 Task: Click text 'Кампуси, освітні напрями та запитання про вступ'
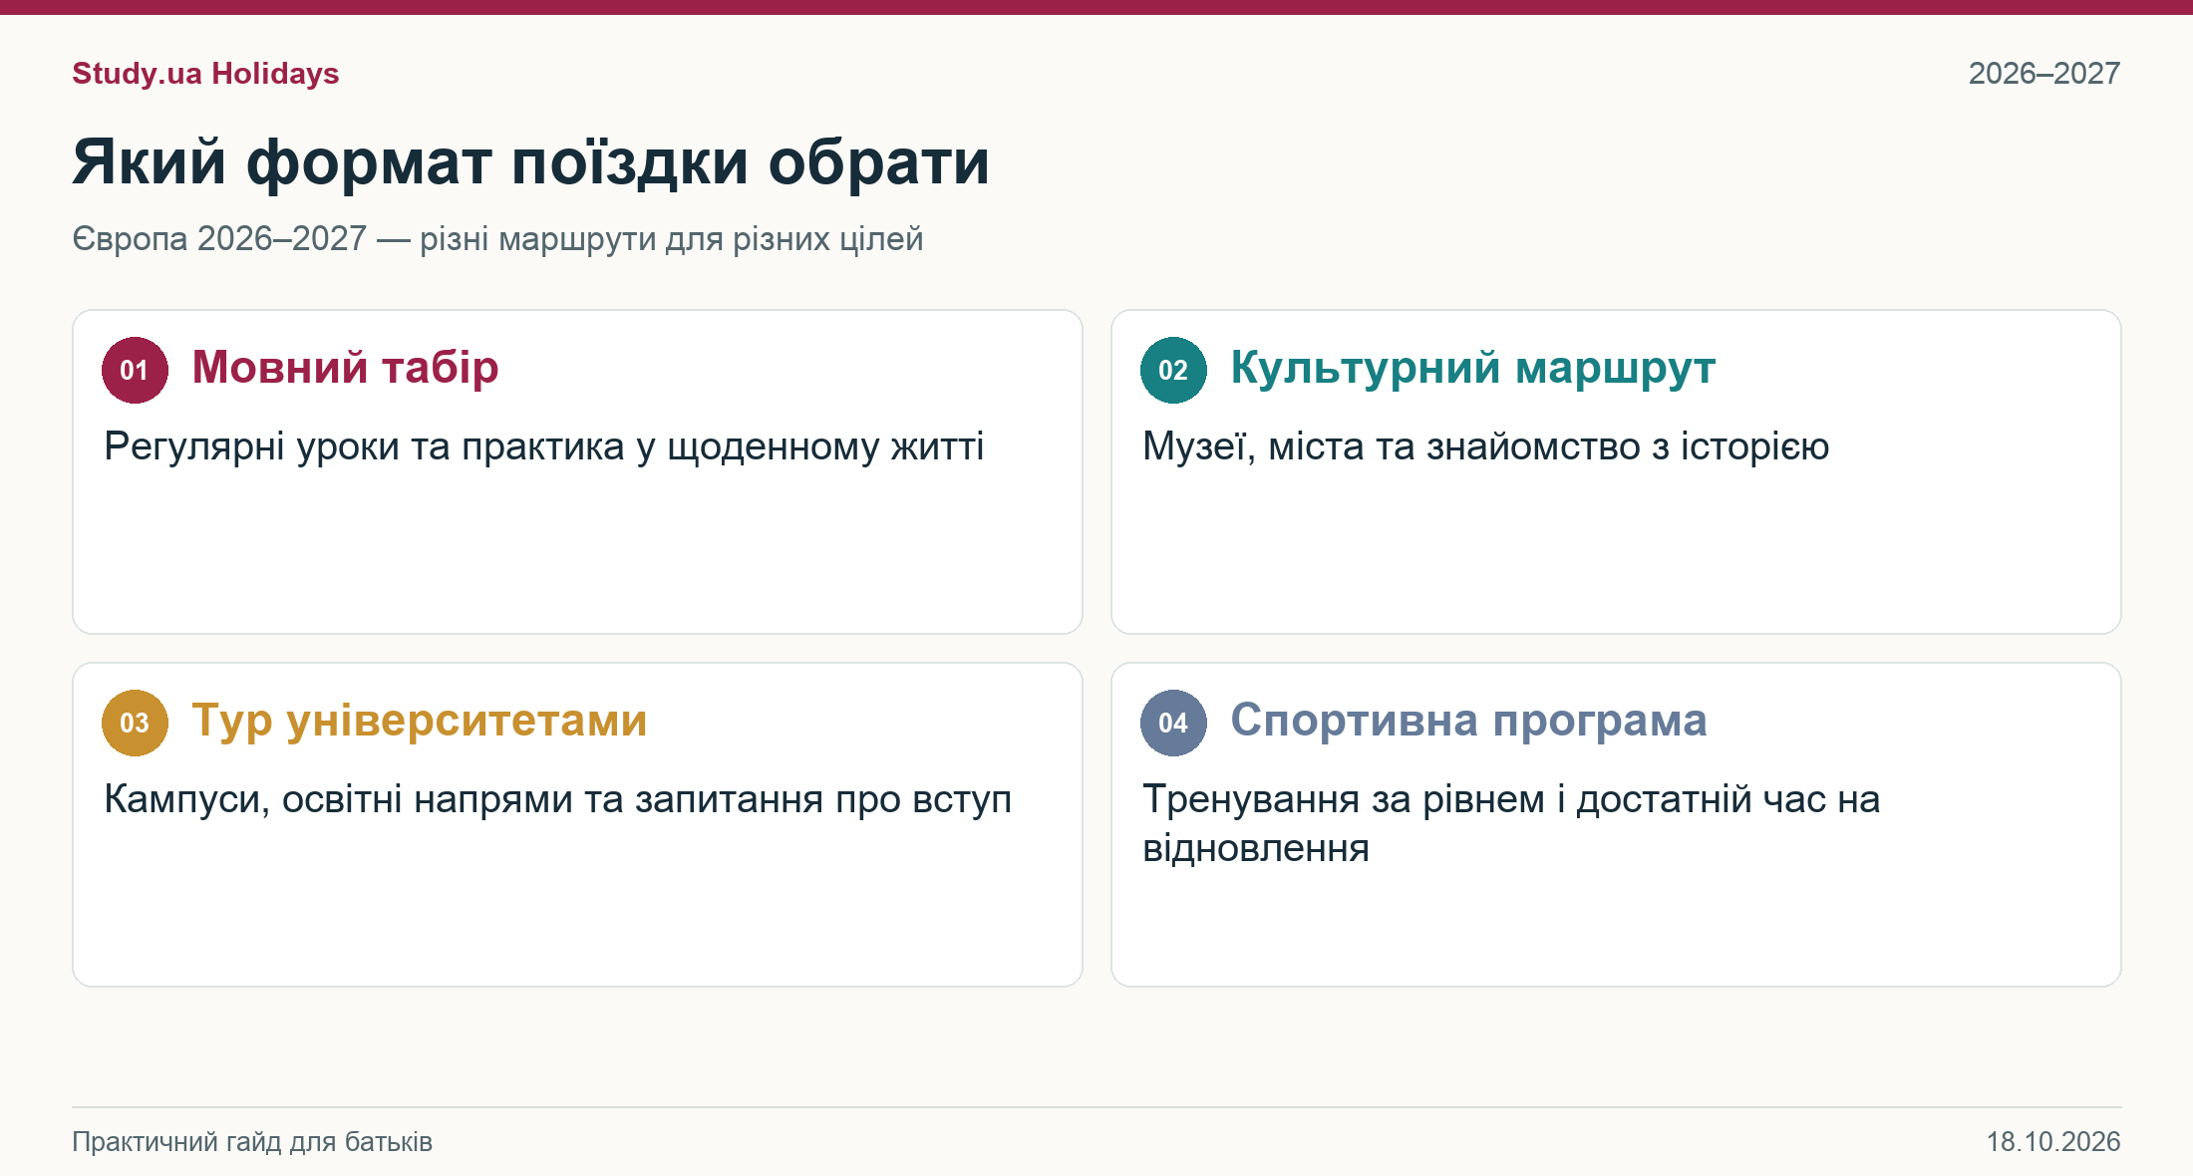558,800
